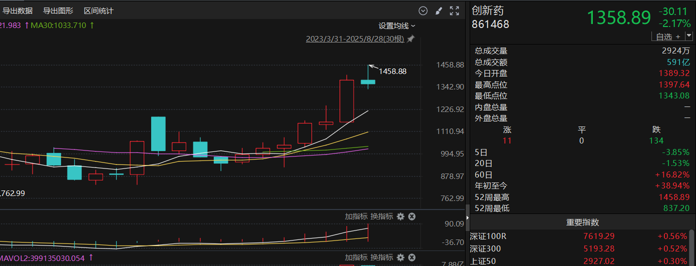Click the 5日 change -3.85%
This screenshot has height=266, width=696.
tap(676, 152)
